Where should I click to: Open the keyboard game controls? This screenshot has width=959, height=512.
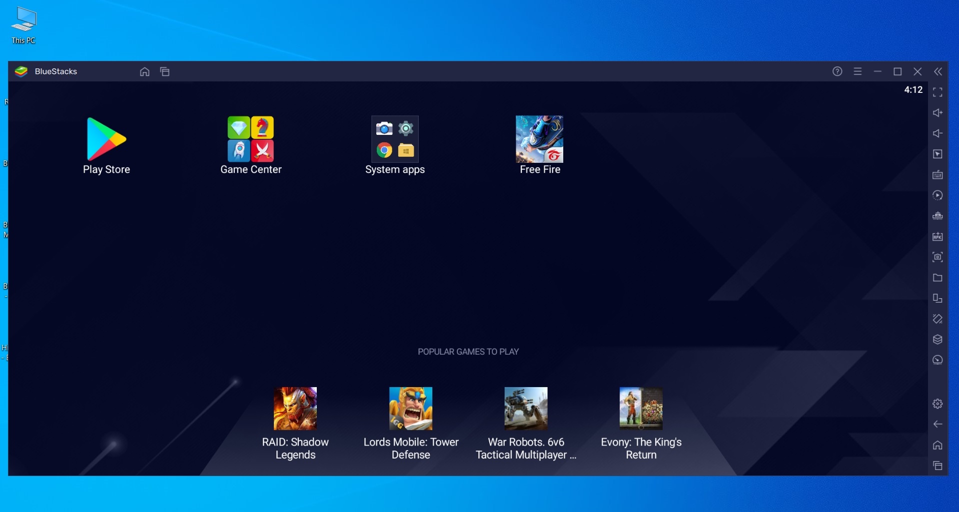938,175
